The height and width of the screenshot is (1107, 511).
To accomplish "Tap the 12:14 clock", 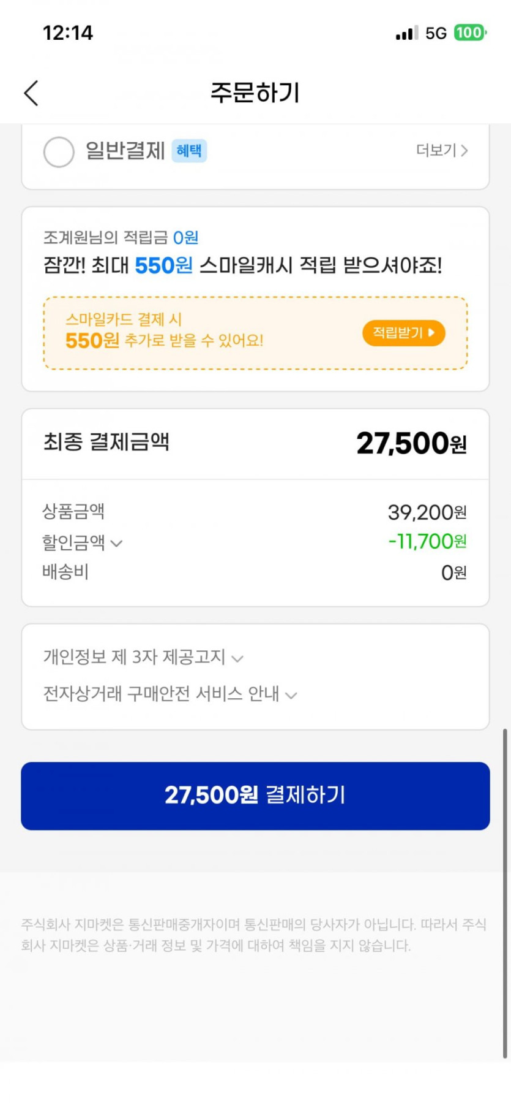I will (x=68, y=32).
